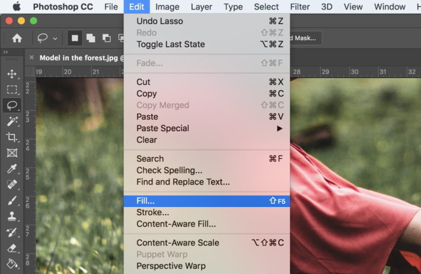Click the green zoom window button
Image resolution: width=421 pixels, height=274 pixels.
[x=33, y=21]
